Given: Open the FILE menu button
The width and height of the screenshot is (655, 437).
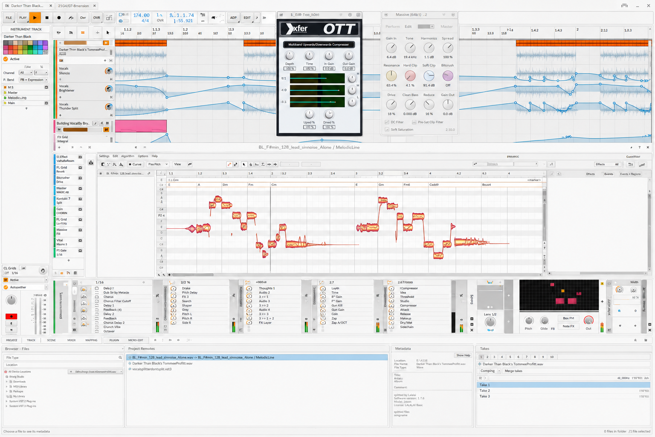Looking at the screenshot, I should (x=9, y=17).
